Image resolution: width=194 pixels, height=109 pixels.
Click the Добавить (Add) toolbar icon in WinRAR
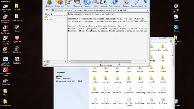49,3
